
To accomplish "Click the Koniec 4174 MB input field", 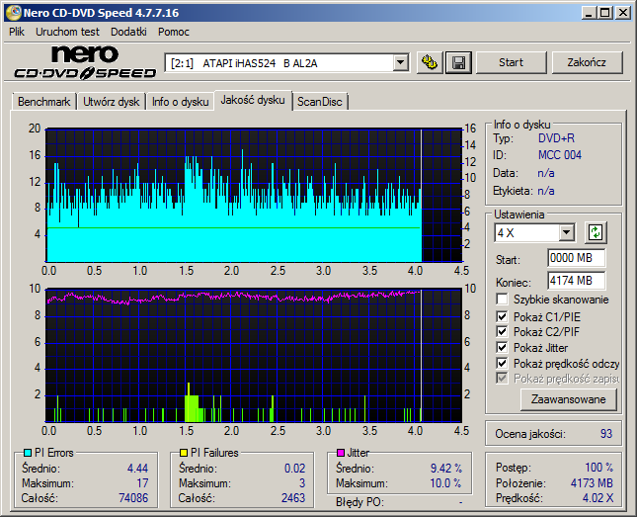I will (x=576, y=281).
